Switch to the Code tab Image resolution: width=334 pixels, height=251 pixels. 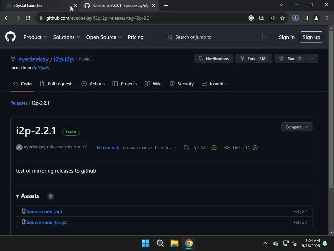[23, 84]
